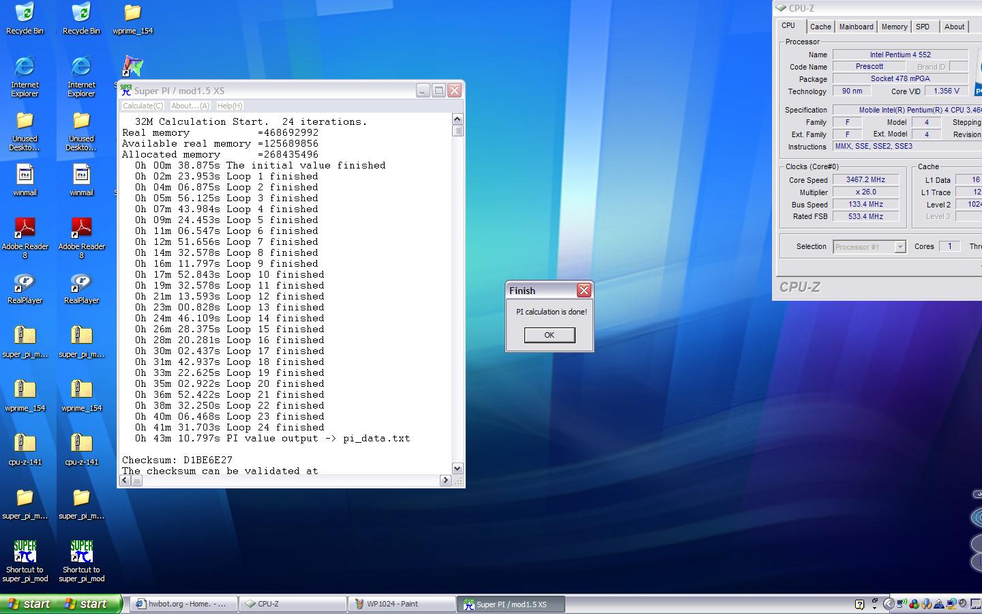Minimize the Super PI window
The image size is (982, 614).
pyautogui.click(x=423, y=90)
